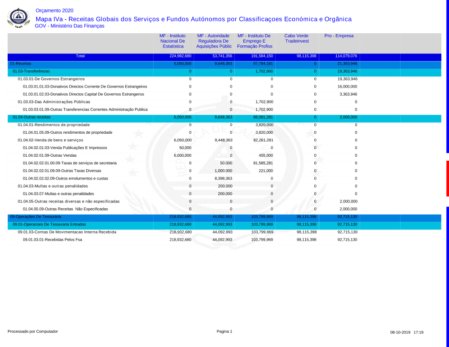Select the 'Orçamento 2020' heading text

click(54, 11)
